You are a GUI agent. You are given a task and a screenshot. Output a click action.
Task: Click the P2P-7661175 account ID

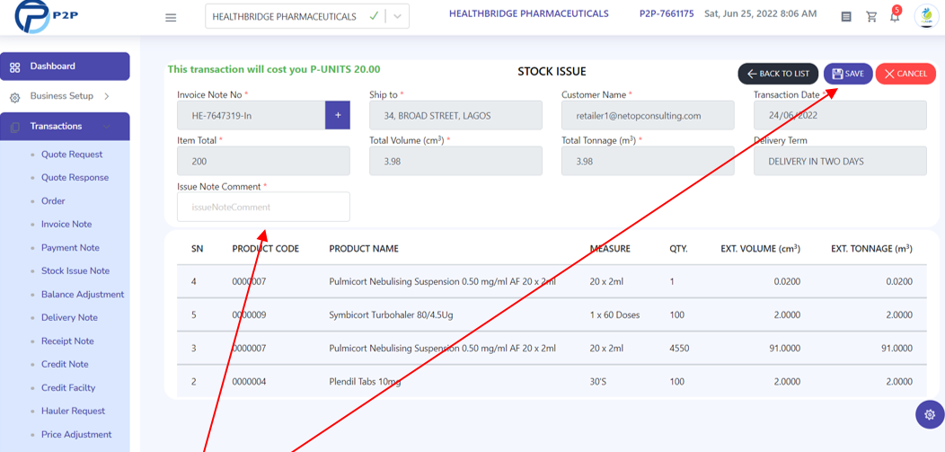[x=667, y=13]
